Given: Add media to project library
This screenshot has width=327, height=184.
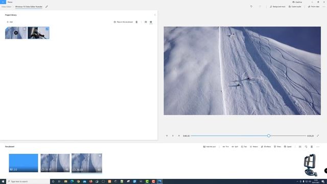Looking at the screenshot, I should 10,22.
